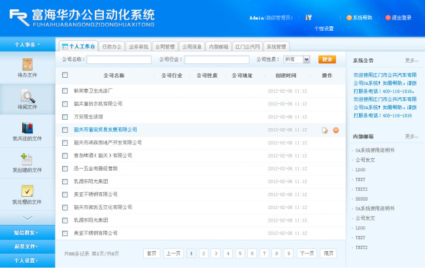Expand the 起草文件 sidebar section
Screen dimensions: 425x268
27,246
